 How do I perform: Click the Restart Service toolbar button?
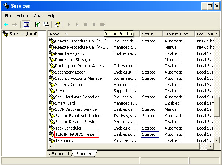click(102, 25)
